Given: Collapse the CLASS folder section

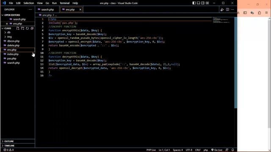Looking at the screenshot, I should (x=8, y=28).
